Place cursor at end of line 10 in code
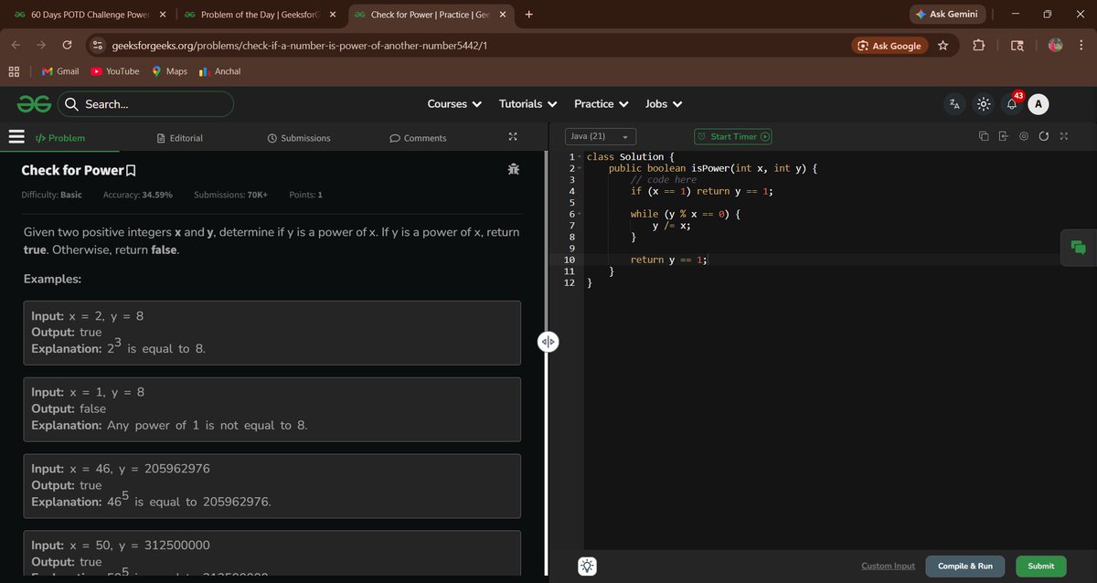This screenshot has width=1097, height=583. pyautogui.click(x=707, y=260)
